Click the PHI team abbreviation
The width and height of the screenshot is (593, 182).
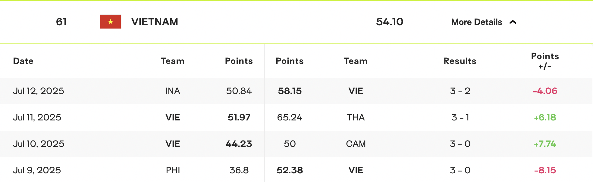click(x=173, y=170)
